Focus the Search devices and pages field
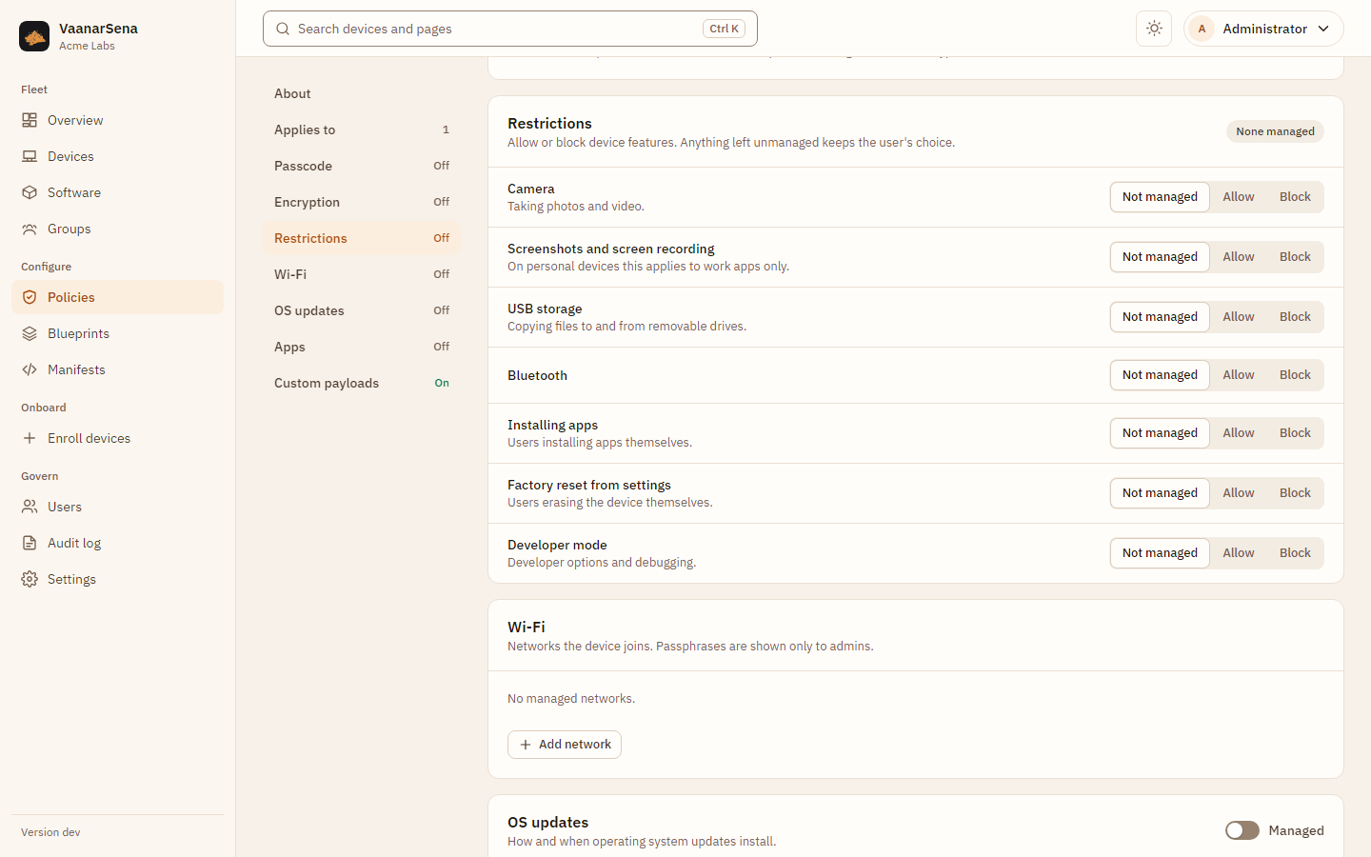The height and width of the screenshot is (857, 1371). [510, 29]
